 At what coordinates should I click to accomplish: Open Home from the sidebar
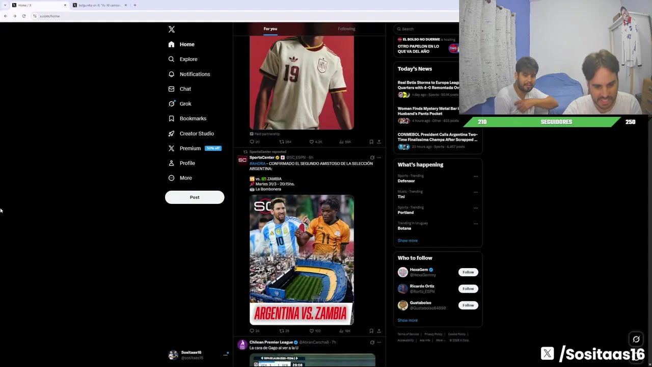(182, 44)
